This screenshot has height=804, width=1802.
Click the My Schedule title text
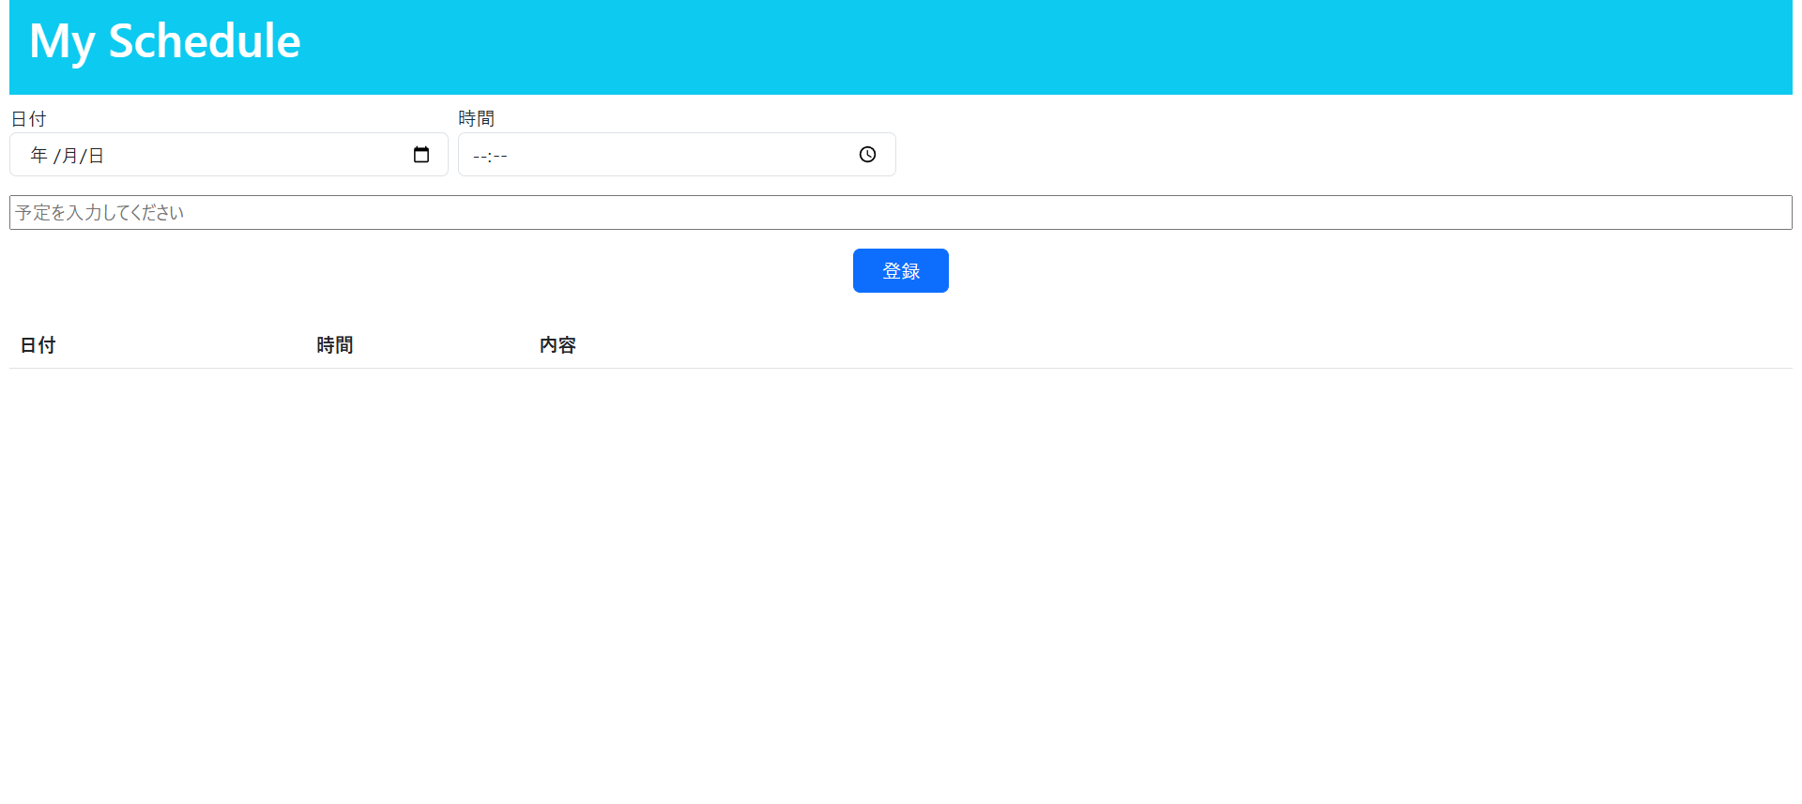(x=165, y=42)
